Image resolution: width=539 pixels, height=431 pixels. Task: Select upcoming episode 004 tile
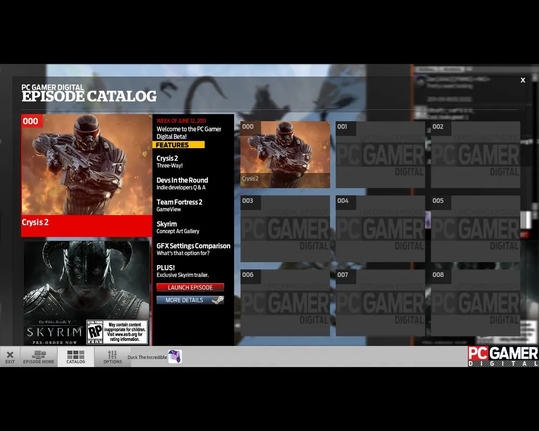380,228
